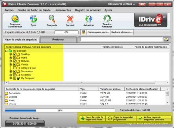Toggle the Pictures folder checkbox

click(15, 61)
